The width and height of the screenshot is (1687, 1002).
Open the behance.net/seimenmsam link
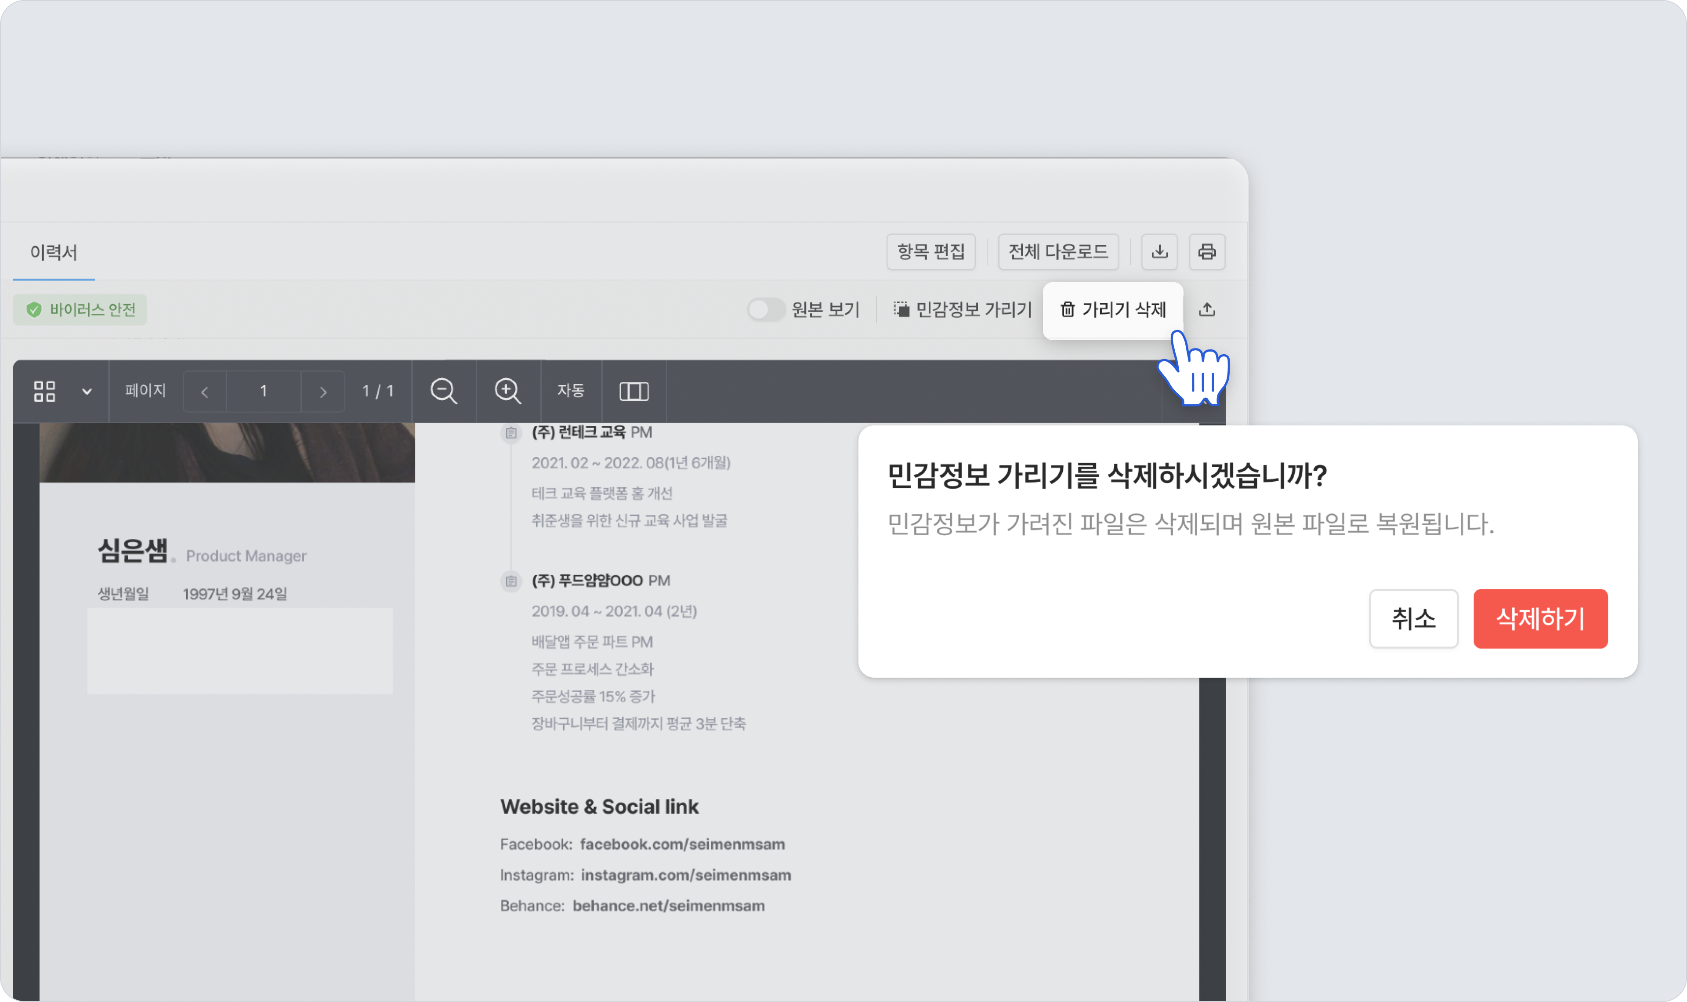click(669, 905)
